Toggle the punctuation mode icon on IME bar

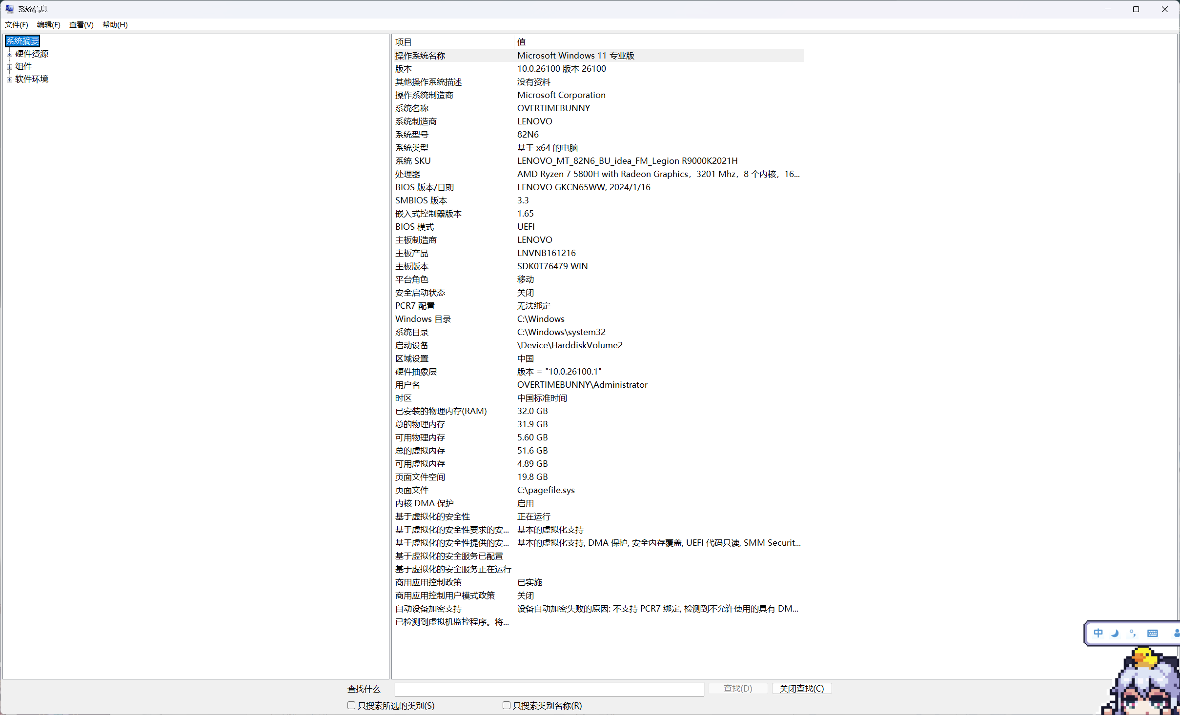(1133, 633)
